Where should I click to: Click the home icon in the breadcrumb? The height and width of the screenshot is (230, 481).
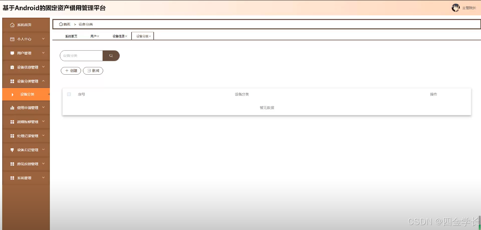click(61, 24)
